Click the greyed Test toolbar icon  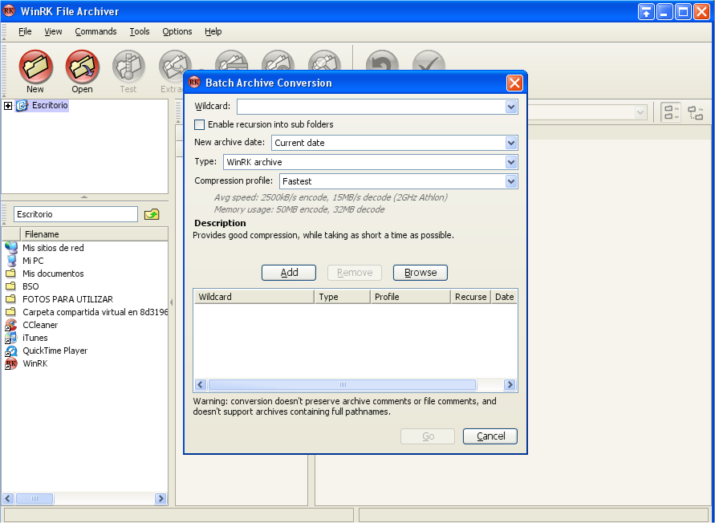coord(128,67)
